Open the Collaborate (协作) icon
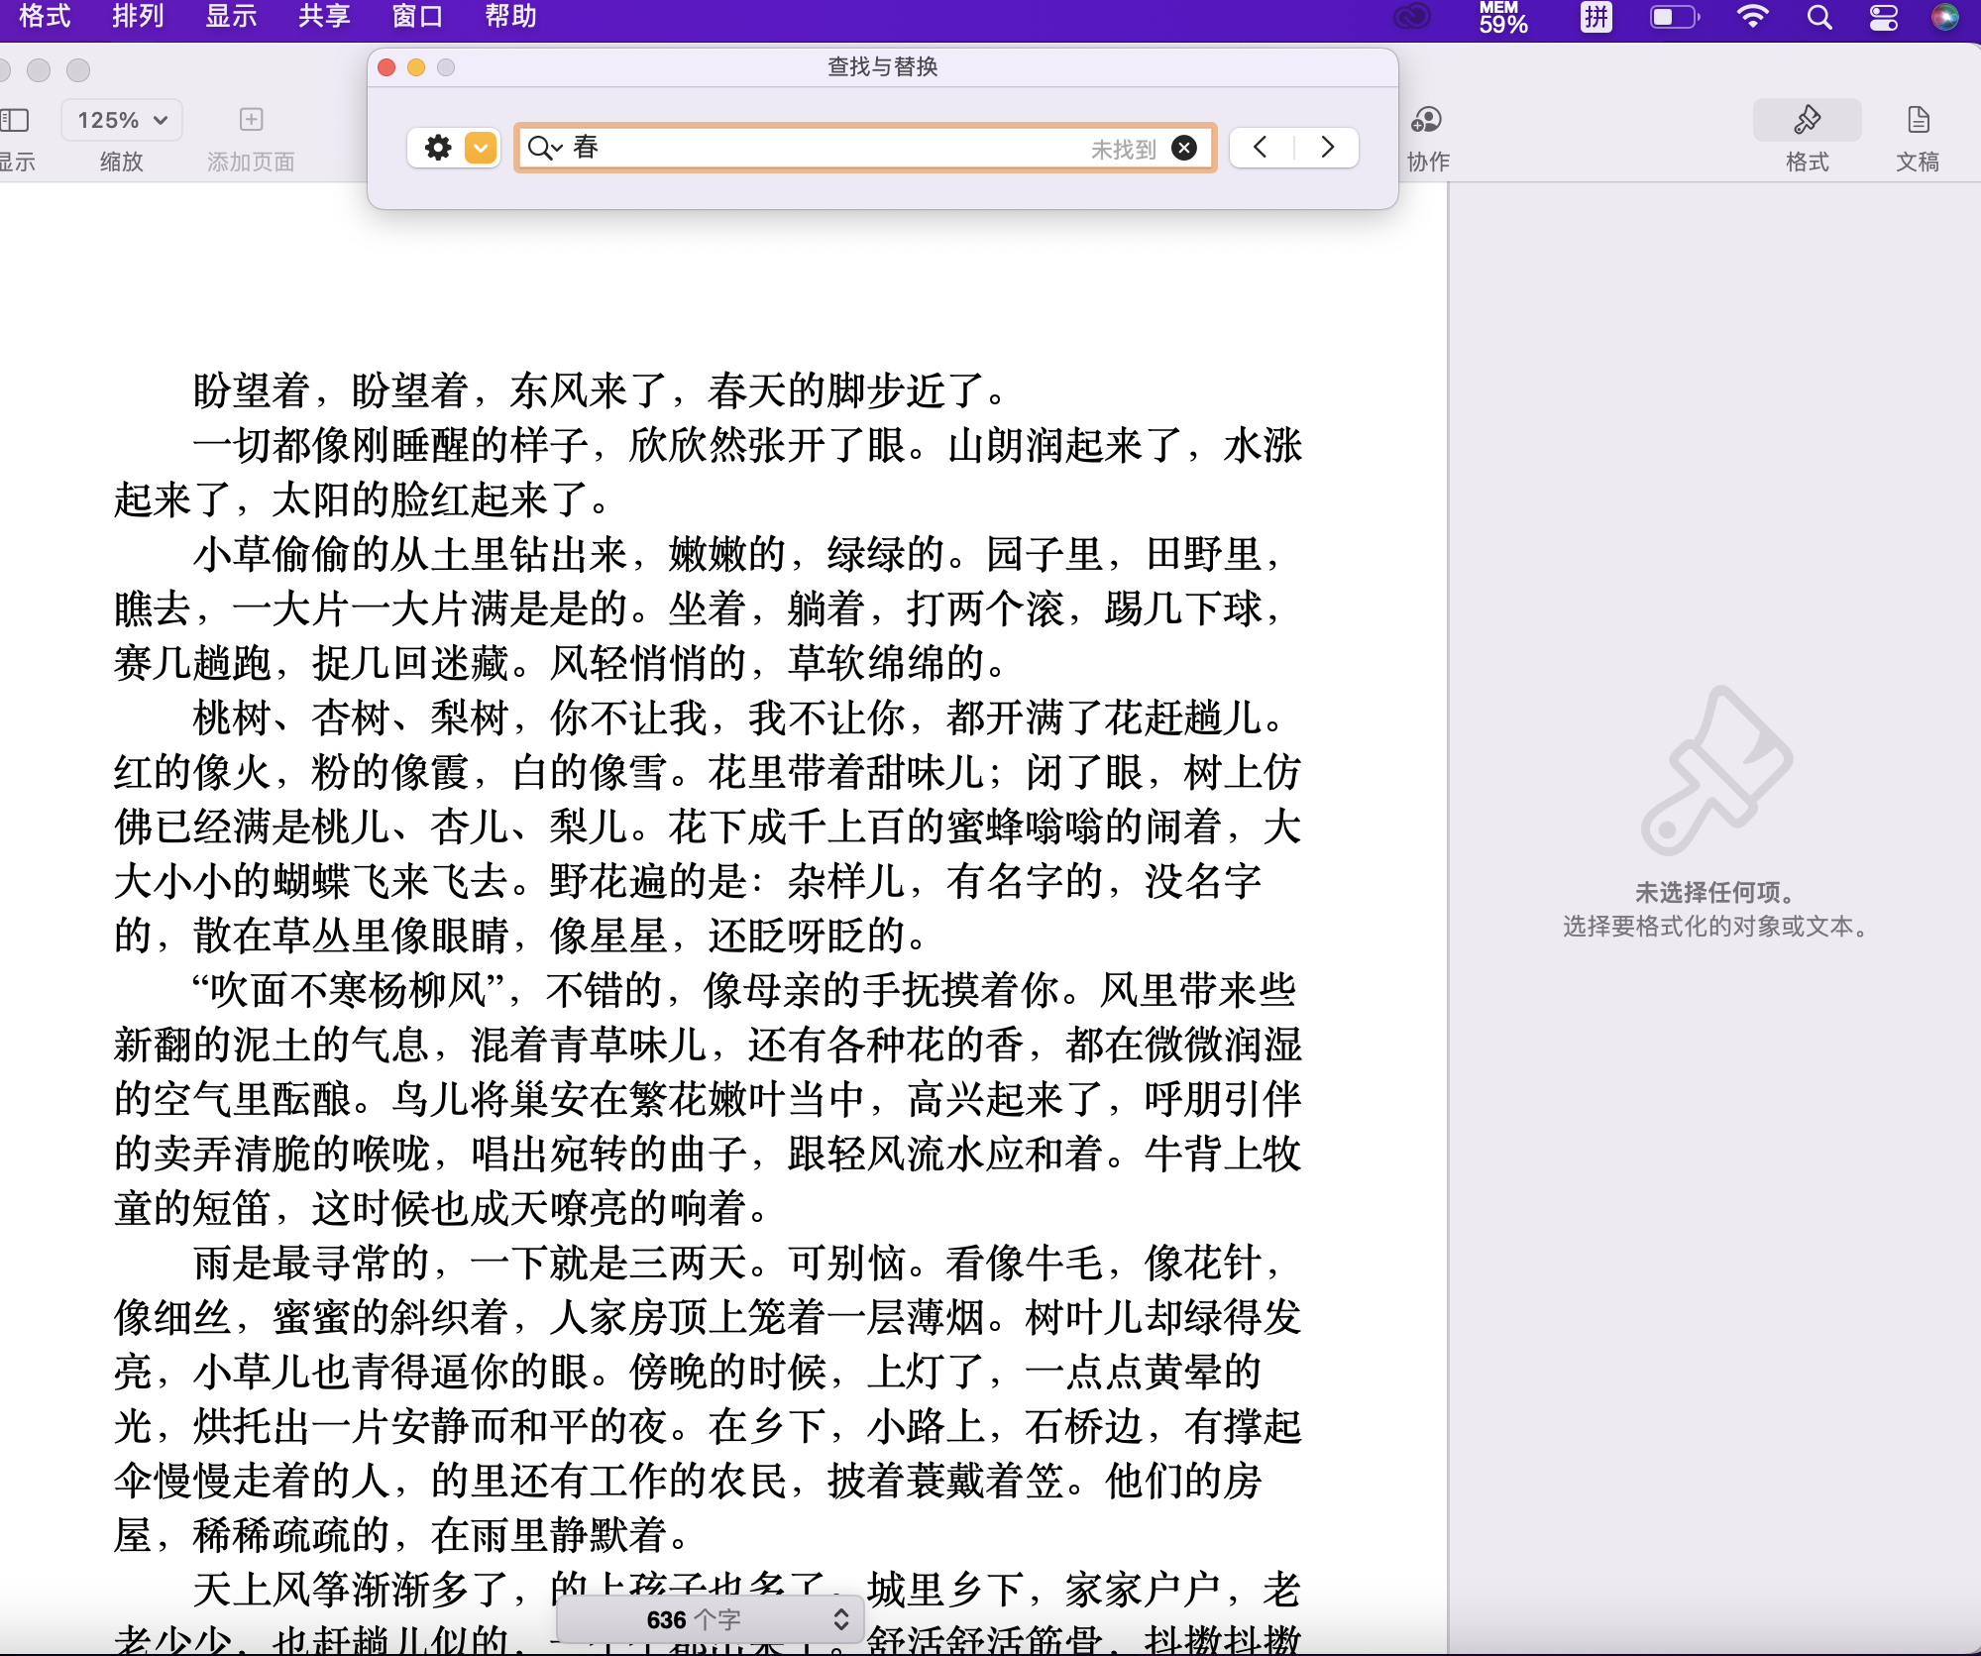Image resolution: width=1981 pixels, height=1656 pixels. [1426, 121]
